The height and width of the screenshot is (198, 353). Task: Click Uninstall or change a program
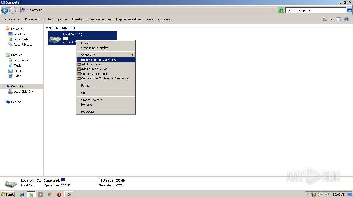coord(92,19)
